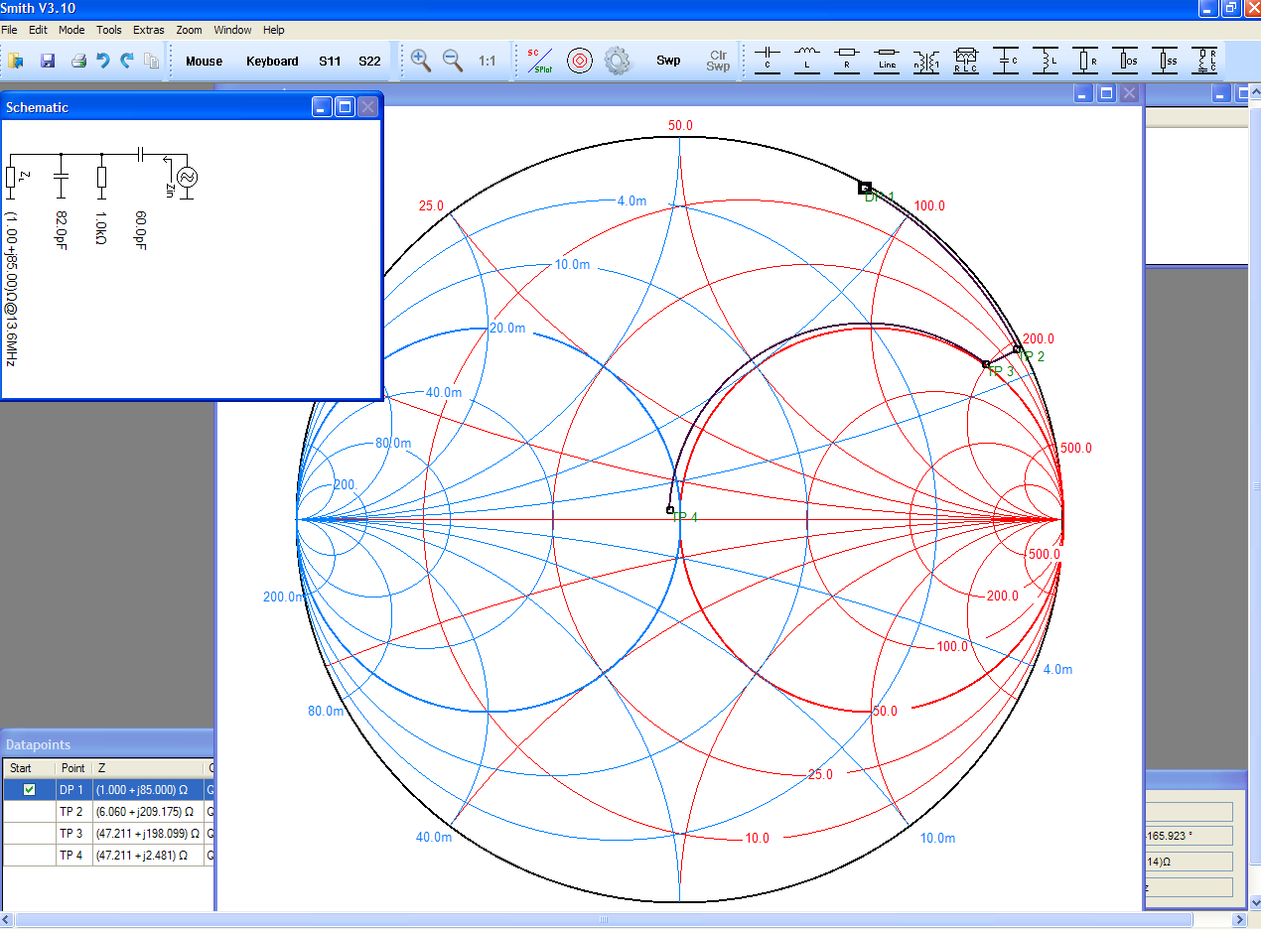Select the DP 1 row in Datapoints

(107, 790)
